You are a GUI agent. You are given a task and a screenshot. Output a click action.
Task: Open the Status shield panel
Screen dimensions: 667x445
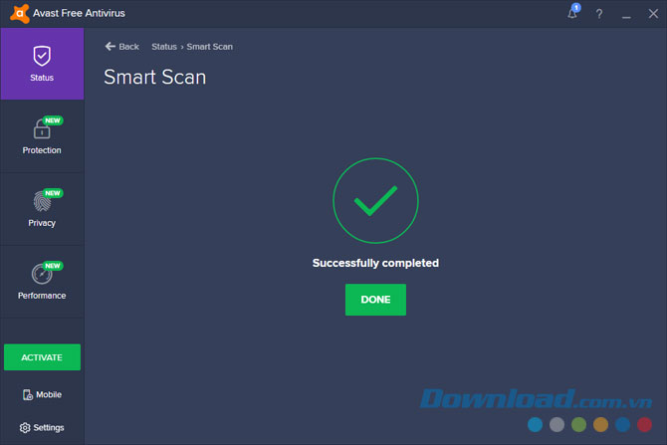pos(42,64)
